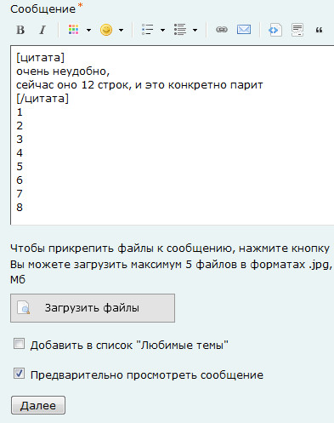Insert code block icon
334x423 pixels.
click(275, 30)
